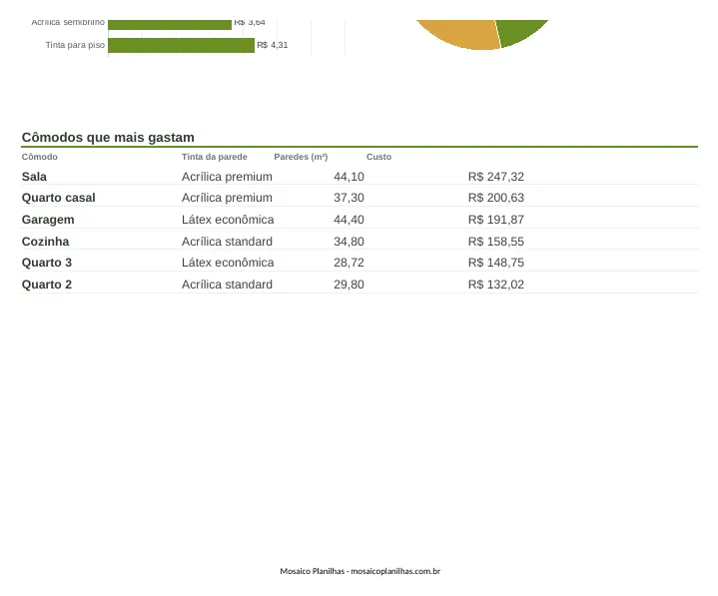Click wall area value "34,80"
The image size is (718, 596).
point(349,242)
